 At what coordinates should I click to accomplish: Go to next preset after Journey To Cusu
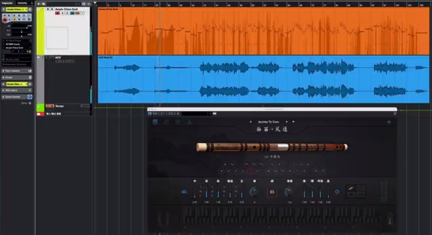(287, 122)
